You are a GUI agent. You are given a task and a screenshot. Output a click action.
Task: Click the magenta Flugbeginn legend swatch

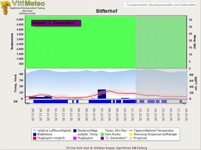pyautogui.click(x=75, y=138)
